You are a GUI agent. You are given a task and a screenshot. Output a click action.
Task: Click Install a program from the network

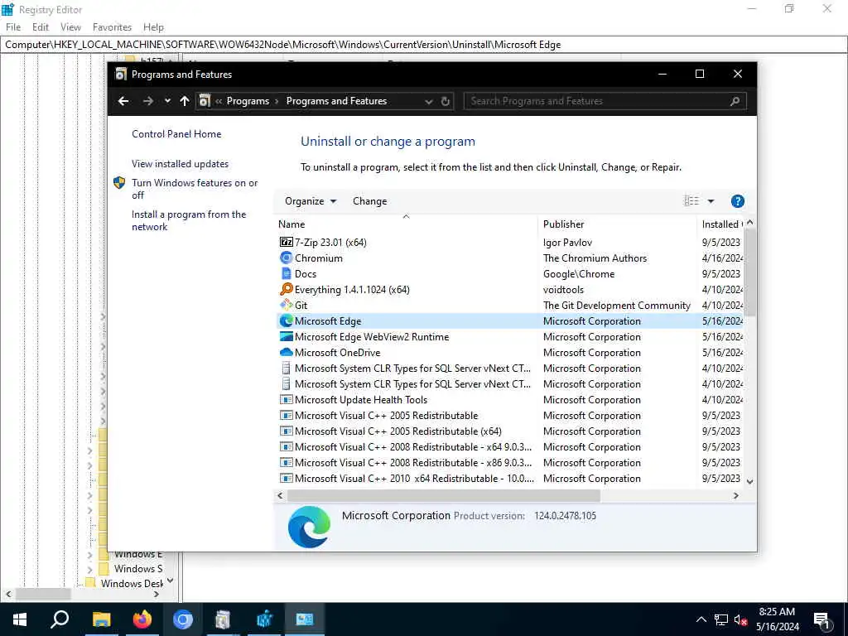[x=189, y=220]
